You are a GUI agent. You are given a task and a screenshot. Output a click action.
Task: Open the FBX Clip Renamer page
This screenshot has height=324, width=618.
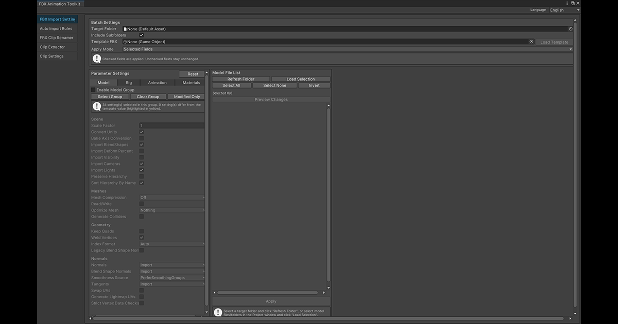pos(58,38)
